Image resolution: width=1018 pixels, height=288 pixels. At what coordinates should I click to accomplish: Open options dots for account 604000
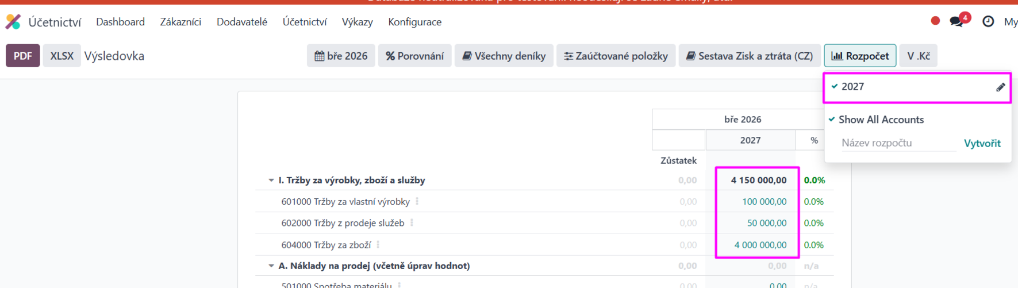point(378,244)
